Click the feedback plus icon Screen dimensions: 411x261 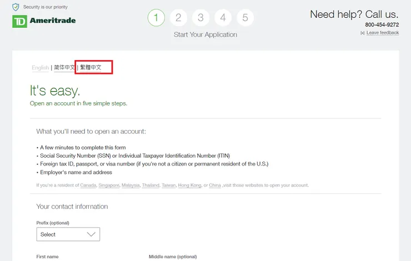(362, 33)
